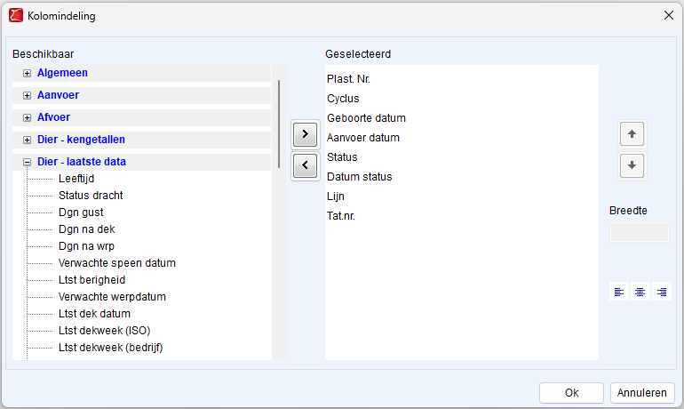
Task: Select Lijn in selected columns
Action: point(336,196)
